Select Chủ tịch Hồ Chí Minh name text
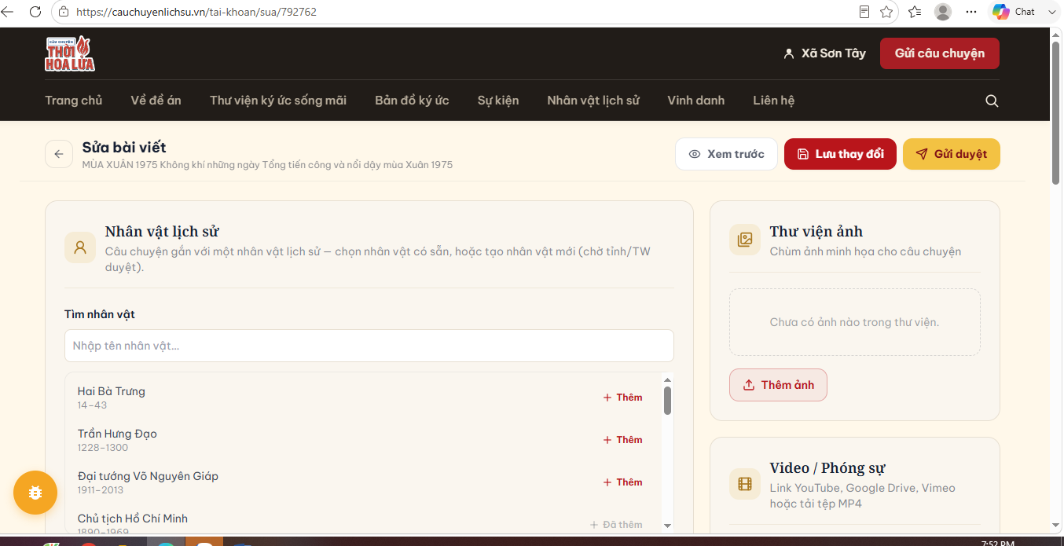This screenshot has width=1064, height=546. (x=133, y=519)
